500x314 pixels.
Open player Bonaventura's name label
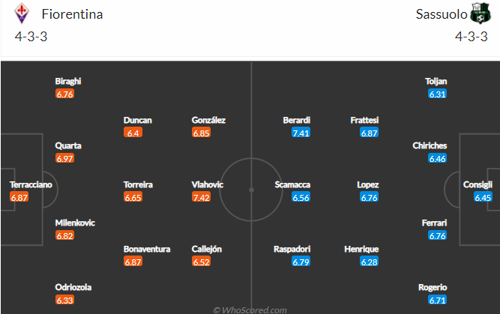147,249
